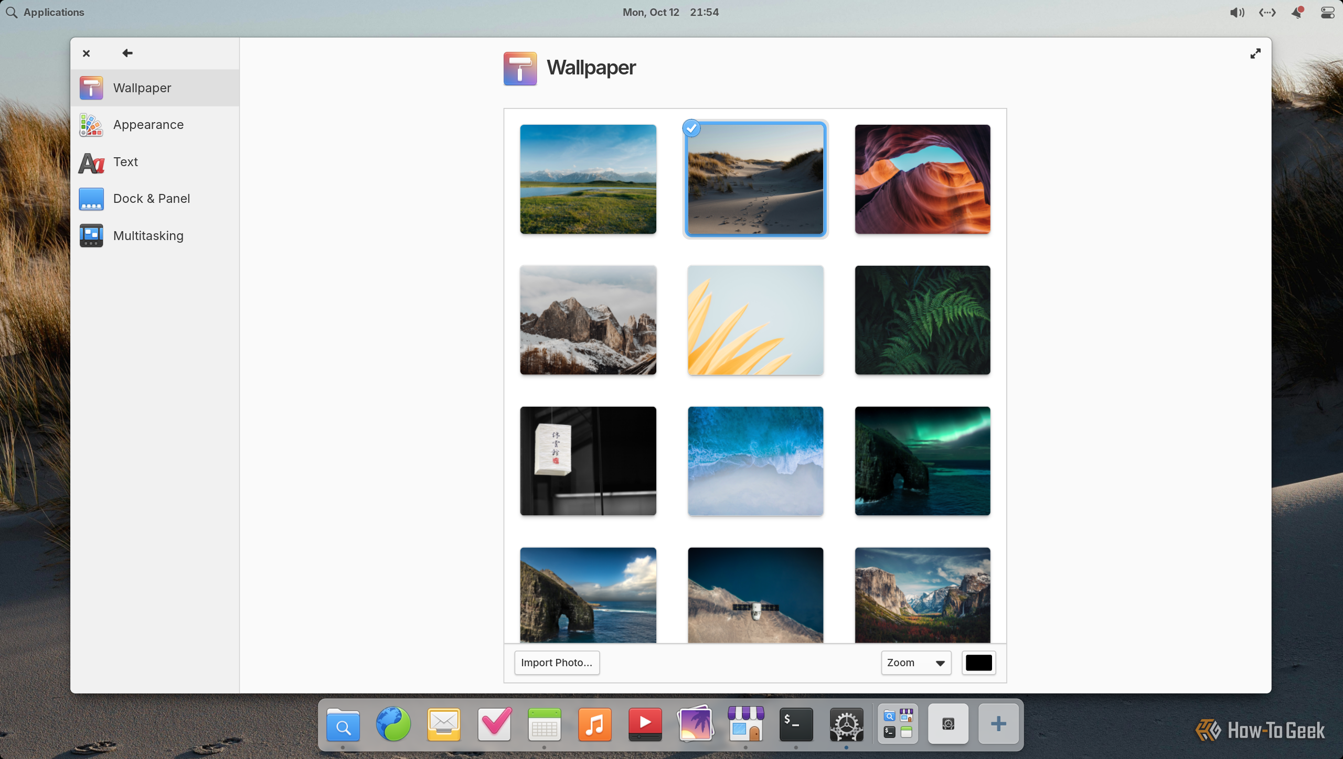Open the Calendar app in the dock
This screenshot has height=759, width=1343.
(x=545, y=724)
